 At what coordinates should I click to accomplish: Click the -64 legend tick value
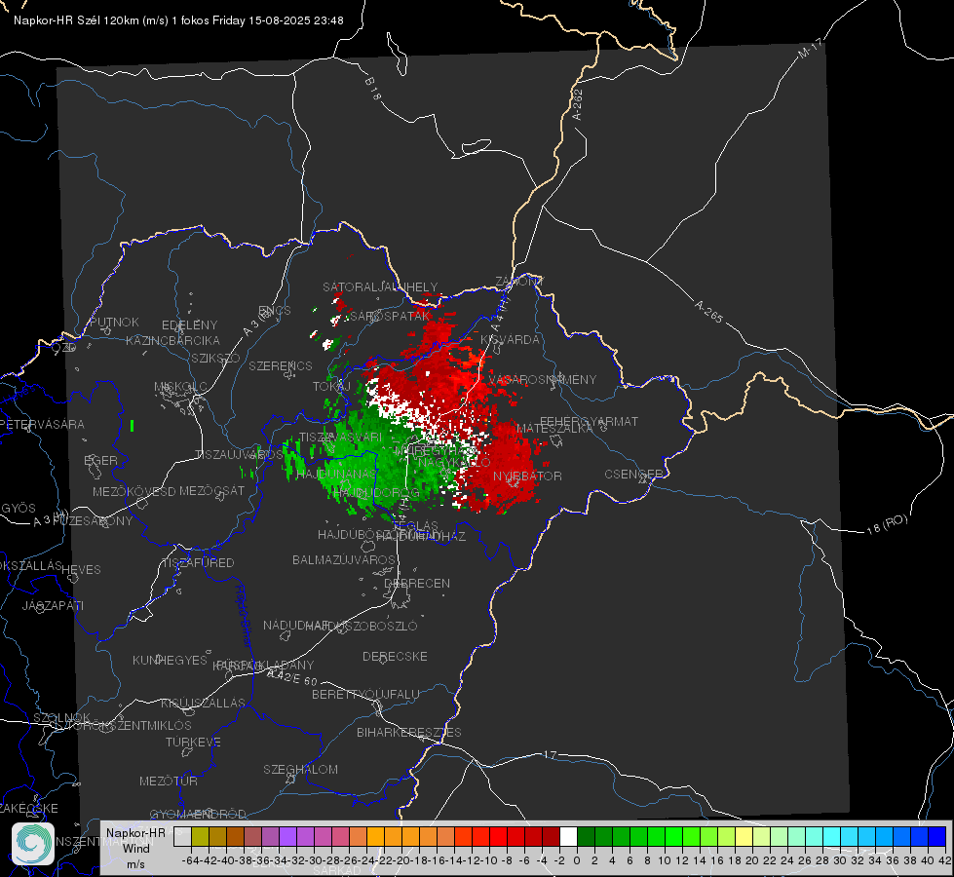pyautogui.click(x=190, y=860)
